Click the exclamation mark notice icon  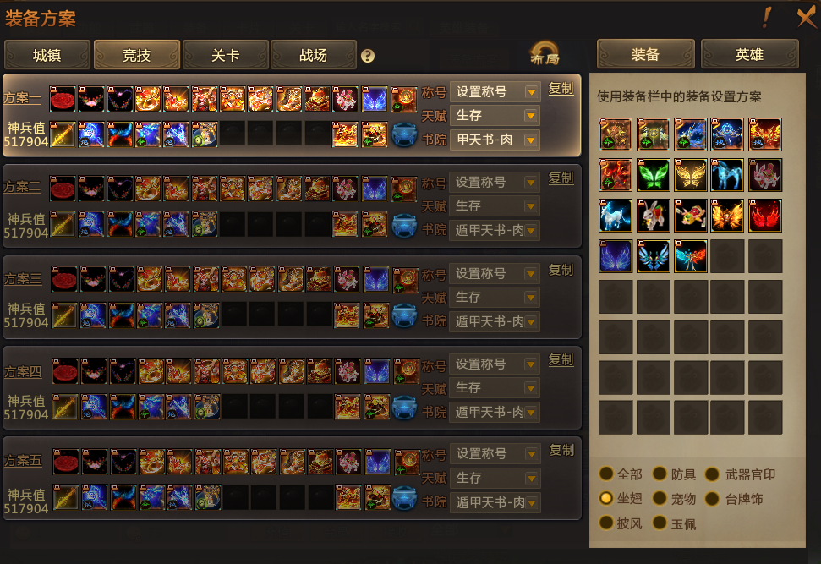(x=767, y=17)
